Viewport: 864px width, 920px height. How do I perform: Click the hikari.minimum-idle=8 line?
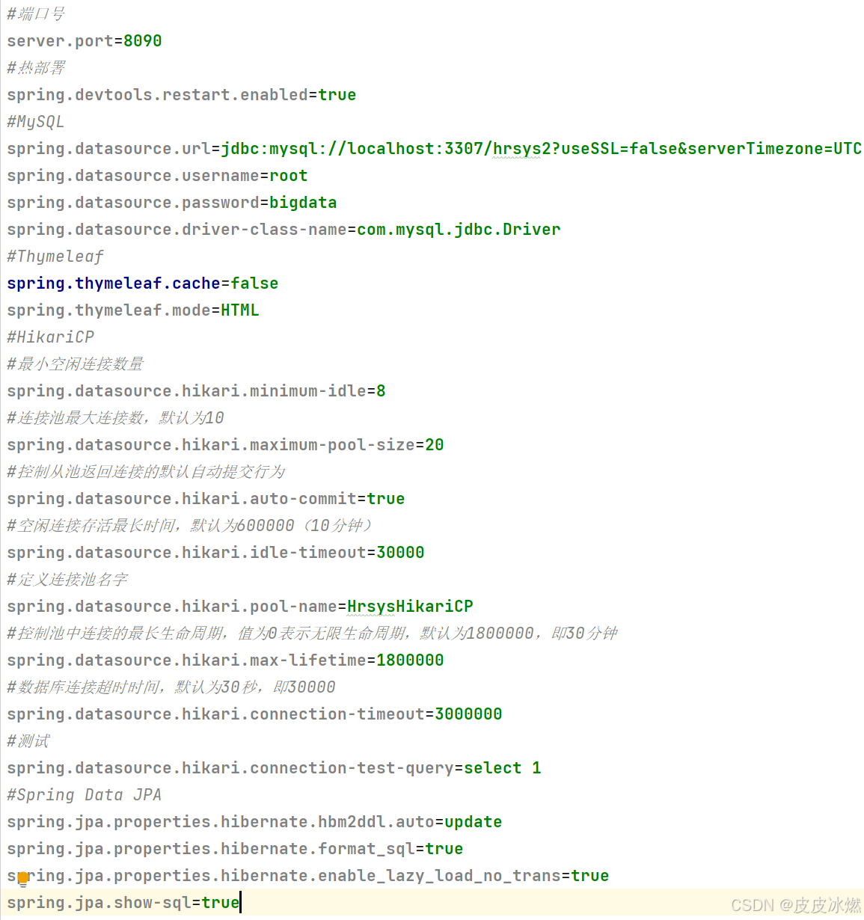196,391
